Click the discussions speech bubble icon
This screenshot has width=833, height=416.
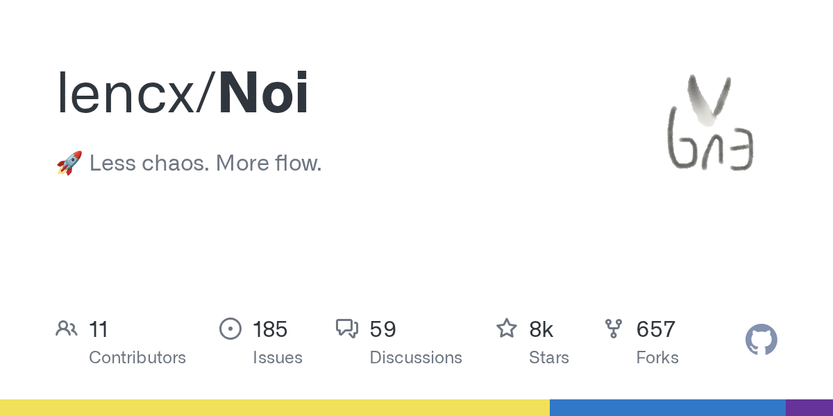[347, 329]
